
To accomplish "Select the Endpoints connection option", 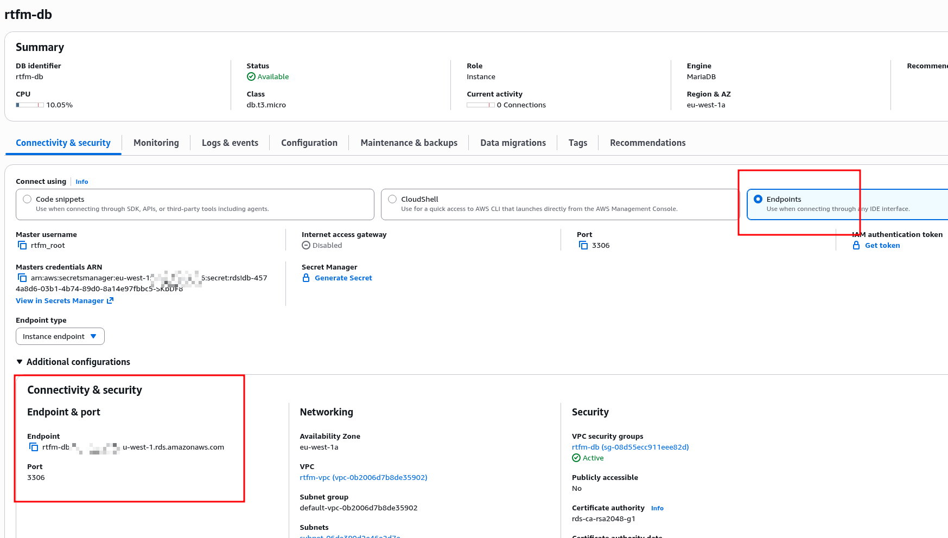I will coord(758,200).
